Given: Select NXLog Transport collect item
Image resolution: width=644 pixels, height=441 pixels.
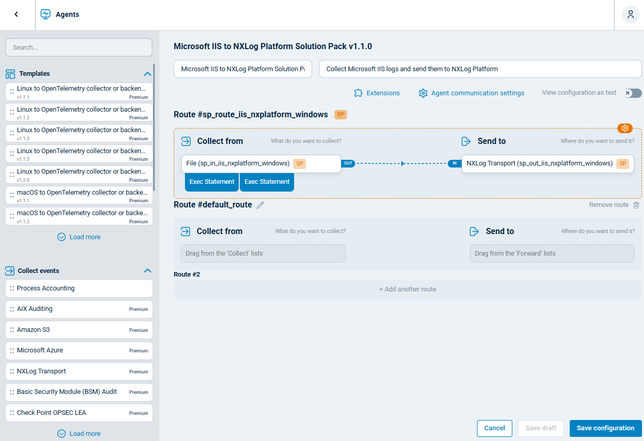Looking at the screenshot, I should [79, 371].
